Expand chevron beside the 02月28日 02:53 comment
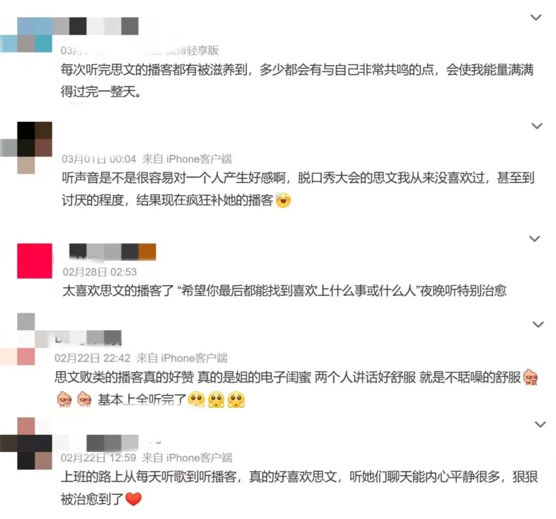The image size is (556, 519). [x=534, y=239]
